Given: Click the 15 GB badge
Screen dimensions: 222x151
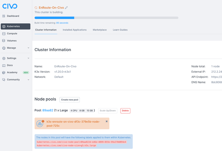Looking at the screenshot, I should pos(90,111).
